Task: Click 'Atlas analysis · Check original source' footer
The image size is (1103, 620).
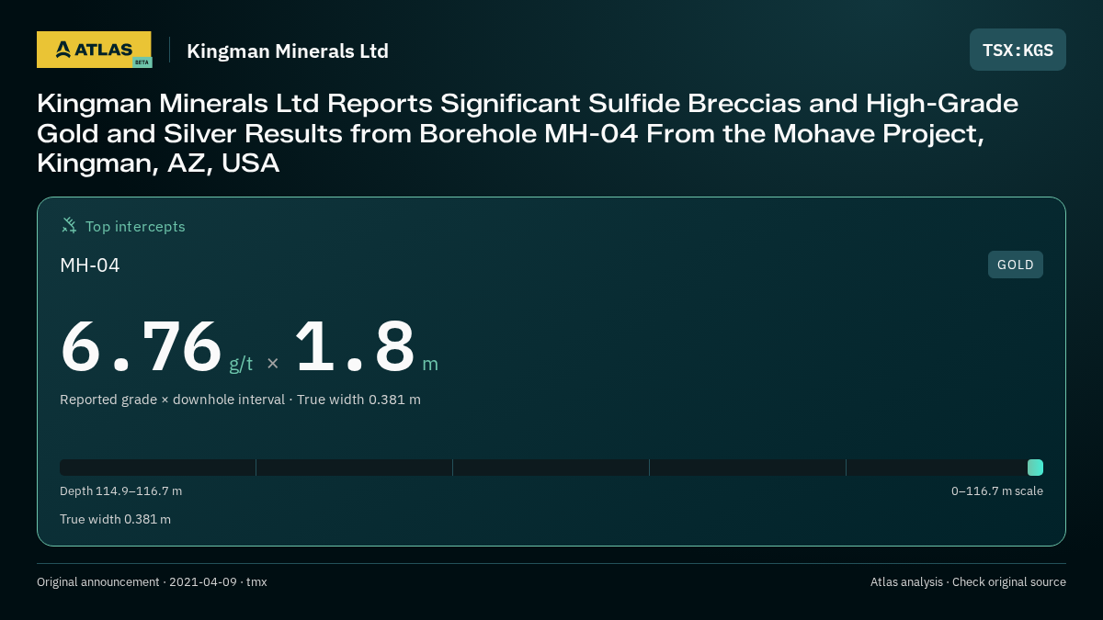Action: point(968,582)
